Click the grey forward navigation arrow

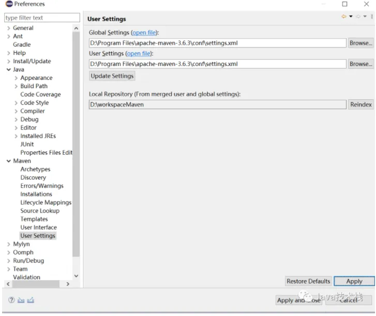[358, 17]
